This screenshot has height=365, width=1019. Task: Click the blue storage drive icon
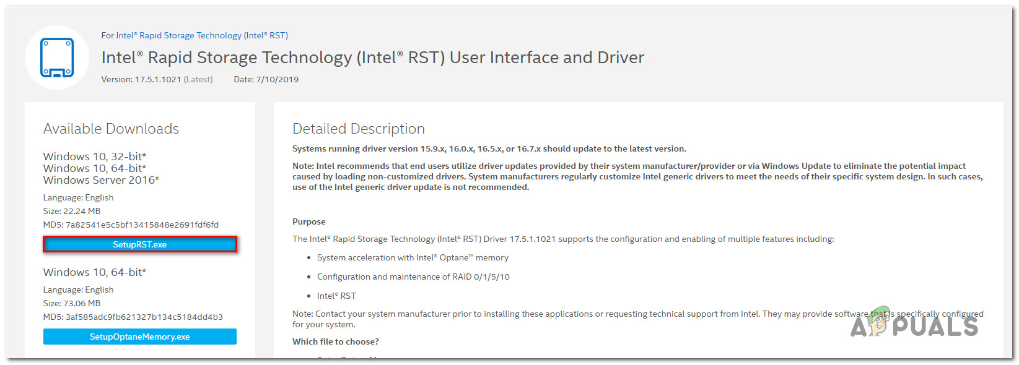coord(57,58)
